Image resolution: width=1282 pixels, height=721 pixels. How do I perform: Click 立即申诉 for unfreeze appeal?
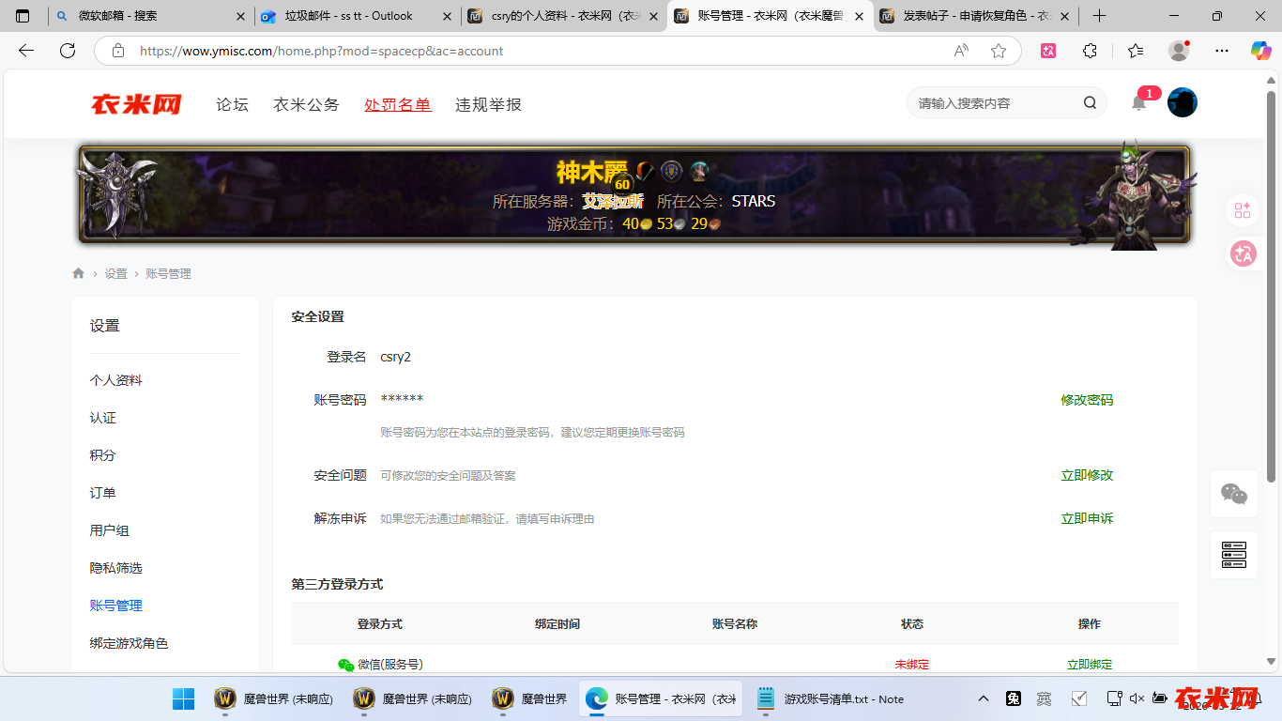coord(1087,518)
